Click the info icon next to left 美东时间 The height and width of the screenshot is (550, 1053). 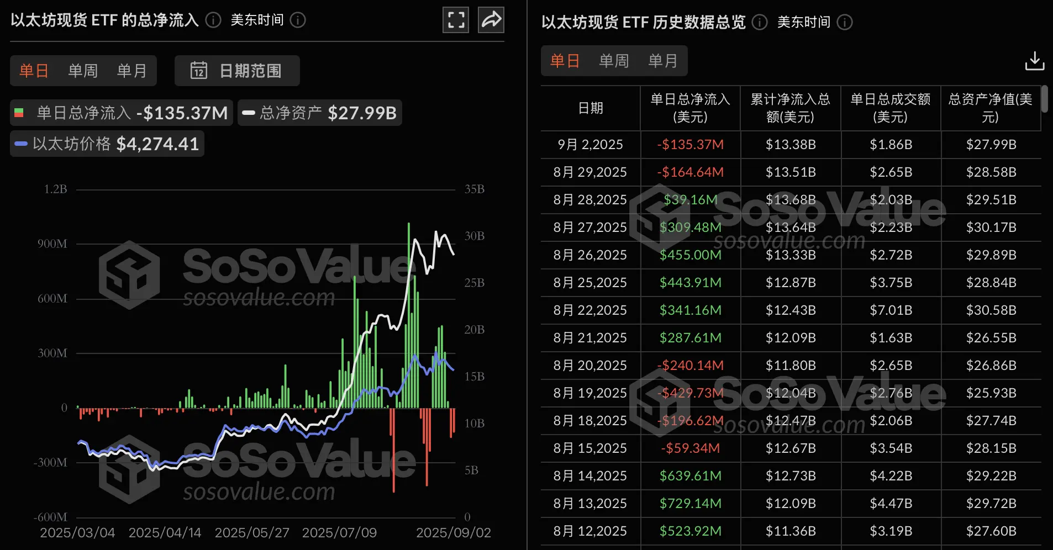(298, 20)
